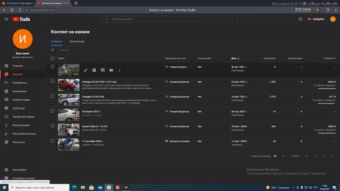340x191 pixels.
Task: Click the pencil edit details icon on first video
Action: pyautogui.click(x=86, y=70)
